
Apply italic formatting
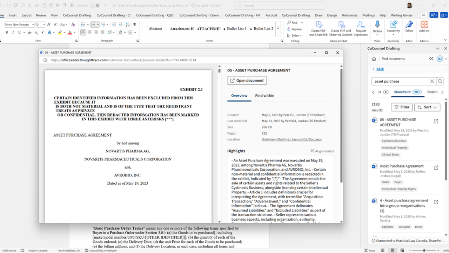point(13,32)
